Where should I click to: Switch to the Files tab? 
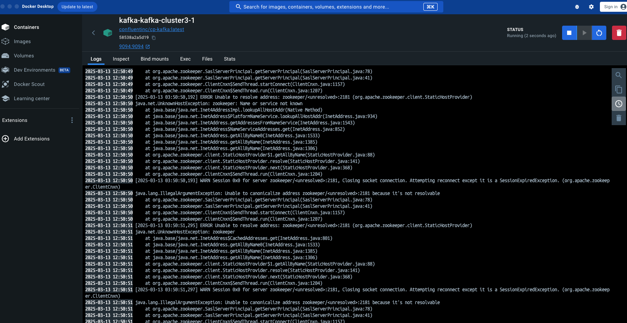point(207,59)
